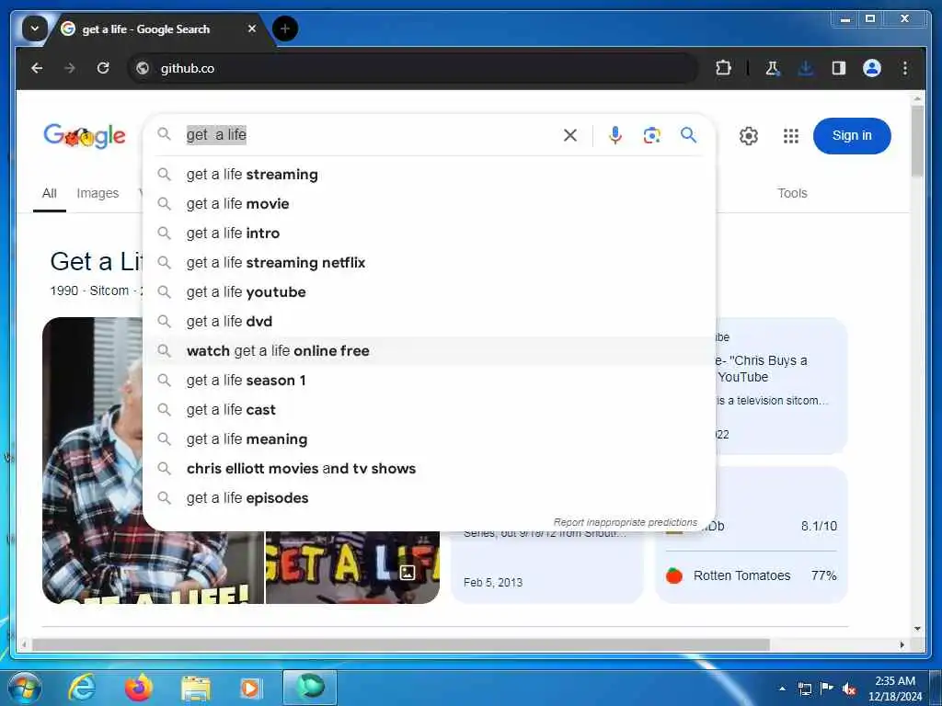Start voice search with microphone icon
The height and width of the screenshot is (706, 942).
point(615,136)
